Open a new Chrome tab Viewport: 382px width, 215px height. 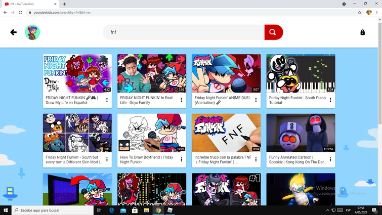(64, 4)
